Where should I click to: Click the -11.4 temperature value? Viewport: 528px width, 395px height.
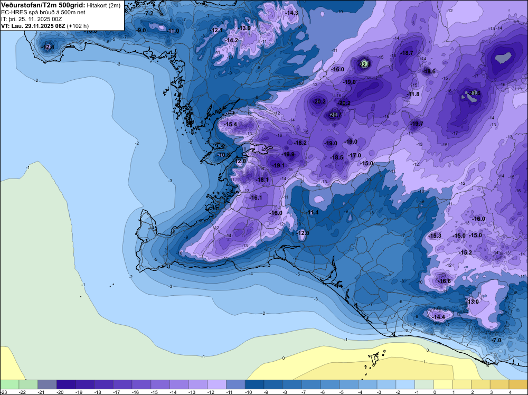click(x=312, y=212)
